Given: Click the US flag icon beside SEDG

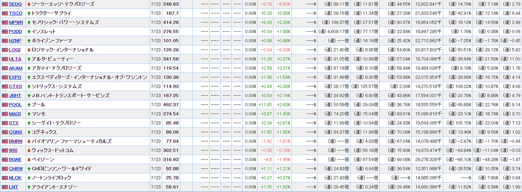Looking at the screenshot, I should (x=5, y=4).
